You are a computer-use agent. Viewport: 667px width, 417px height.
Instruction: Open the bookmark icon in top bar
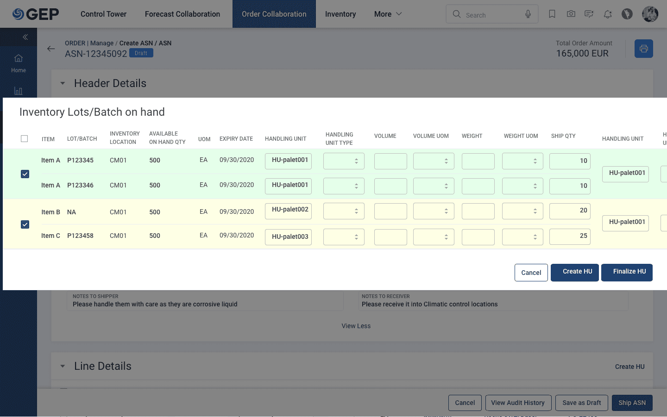pos(552,14)
